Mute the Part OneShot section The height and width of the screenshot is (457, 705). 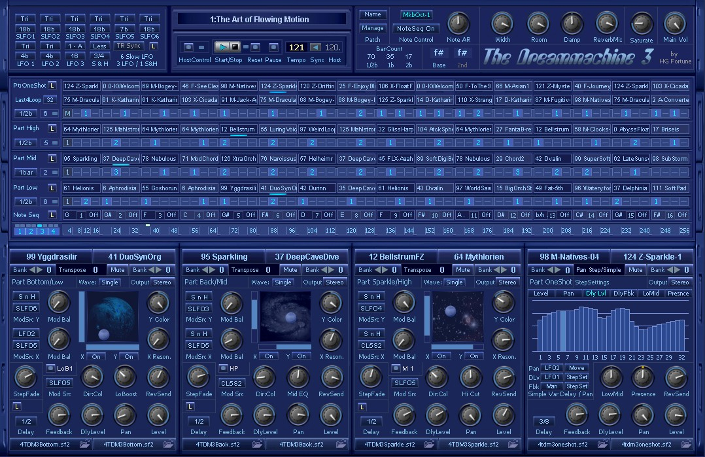tap(636, 269)
